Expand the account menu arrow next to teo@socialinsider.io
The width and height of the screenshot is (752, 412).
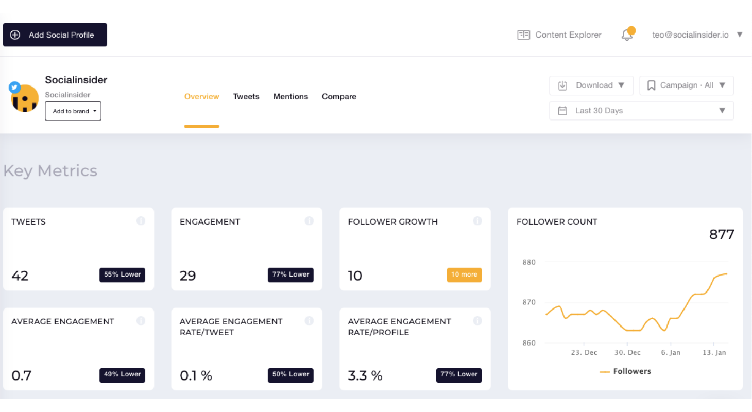point(740,35)
